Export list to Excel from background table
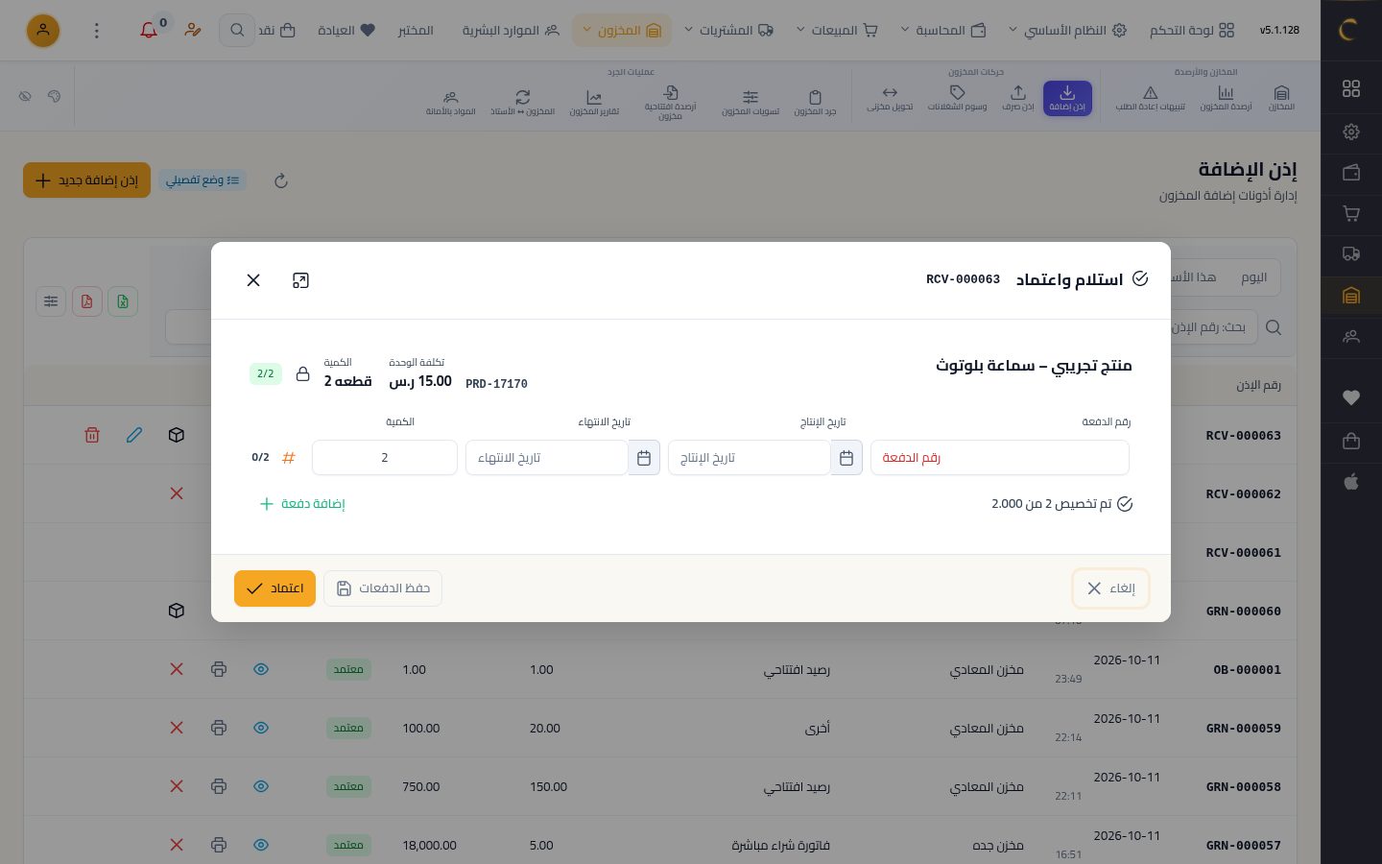 (x=123, y=301)
